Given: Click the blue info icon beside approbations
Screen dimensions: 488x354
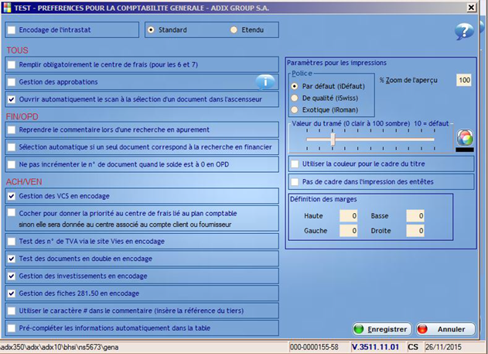Looking at the screenshot, I should pyautogui.click(x=265, y=81).
